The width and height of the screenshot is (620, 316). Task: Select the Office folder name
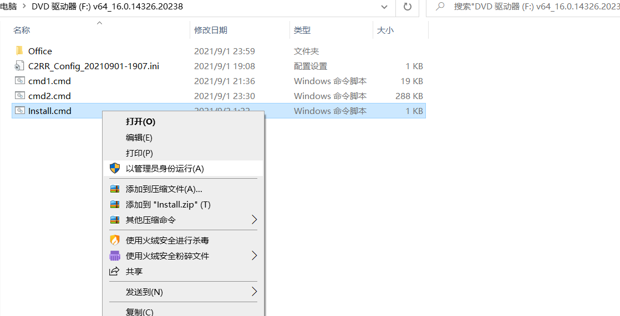pos(40,51)
